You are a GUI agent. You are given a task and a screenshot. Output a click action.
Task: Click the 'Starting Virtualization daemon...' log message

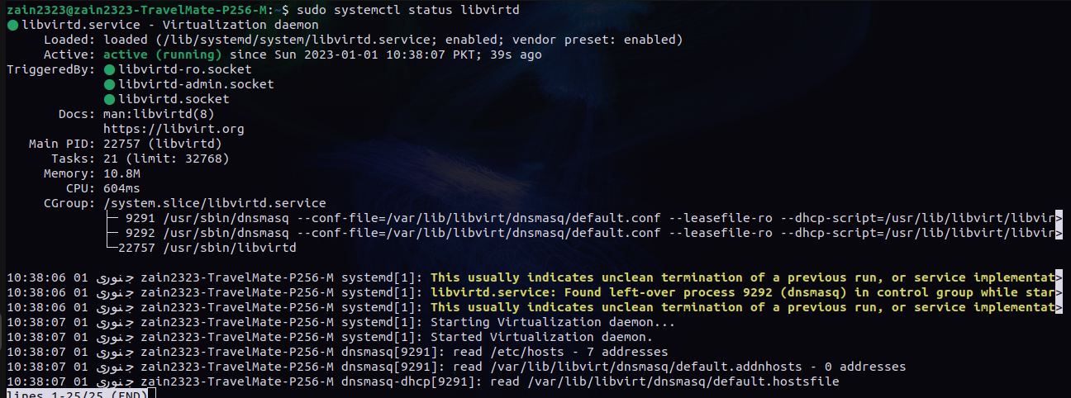point(553,322)
